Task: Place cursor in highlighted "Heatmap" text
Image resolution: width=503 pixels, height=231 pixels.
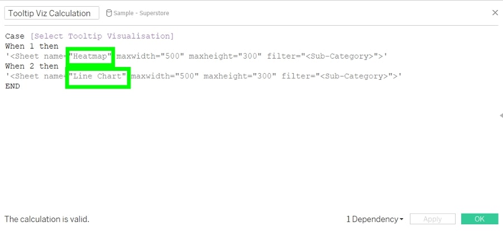Action: point(90,56)
